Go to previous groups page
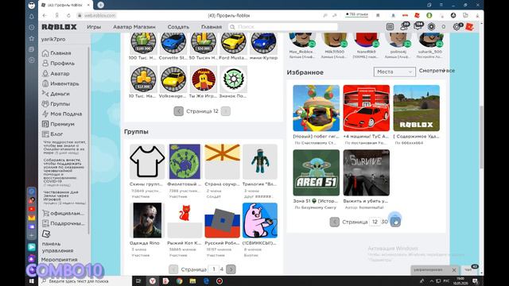The image size is (509, 286). tap(173, 269)
